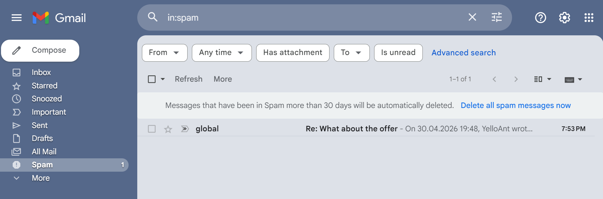Star the email from global

(168, 129)
